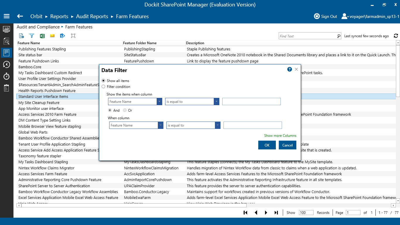The width and height of the screenshot is (400, 225).
Task: Click into the Find Text search box
Action: pos(307,36)
